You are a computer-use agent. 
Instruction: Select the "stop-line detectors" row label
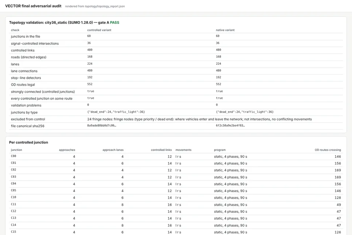(26, 78)
